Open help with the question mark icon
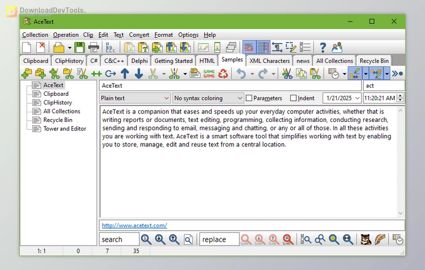 click(x=322, y=48)
